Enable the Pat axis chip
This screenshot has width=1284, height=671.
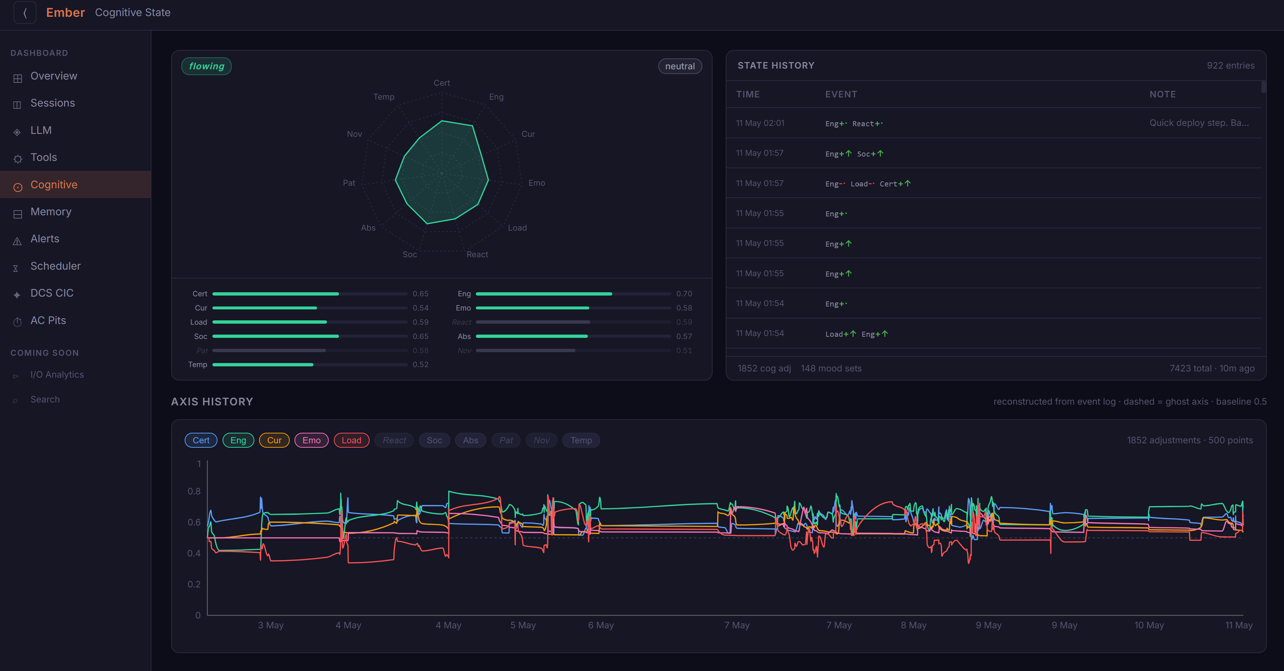[x=506, y=440]
